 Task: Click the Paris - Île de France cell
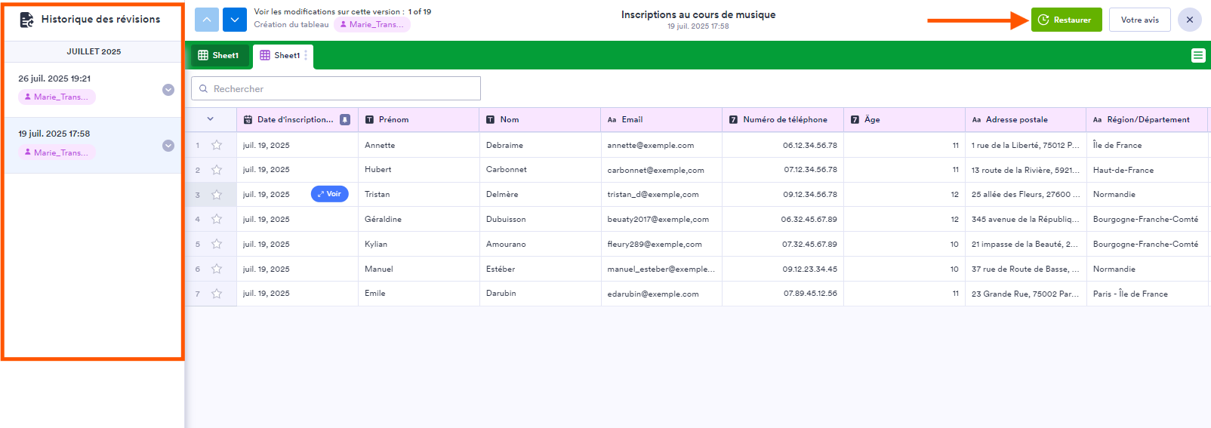tap(1148, 294)
